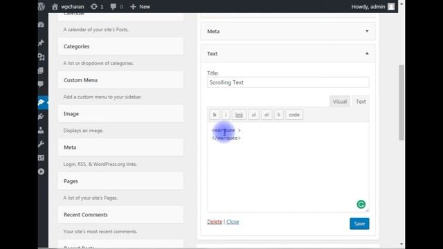Open Settings sidebar icon
This screenshot has width=443, height=249.
point(42,158)
